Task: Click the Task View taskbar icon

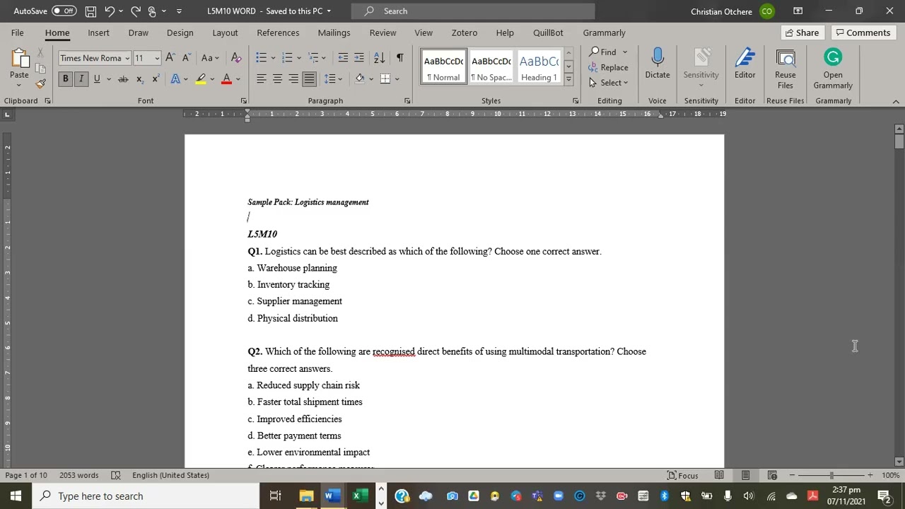Action: [275, 496]
